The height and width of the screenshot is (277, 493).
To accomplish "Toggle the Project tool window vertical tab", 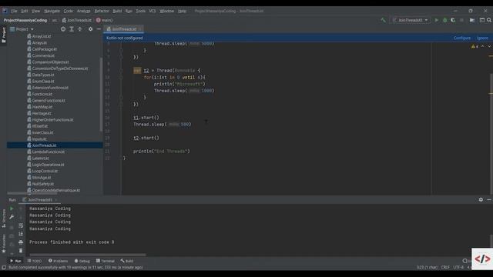I will pyautogui.click(x=4, y=35).
